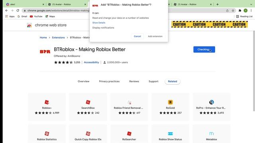Click the Roblox Statistics title text
Viewport: 255px width, 143px height.
(x=47, y=139)
